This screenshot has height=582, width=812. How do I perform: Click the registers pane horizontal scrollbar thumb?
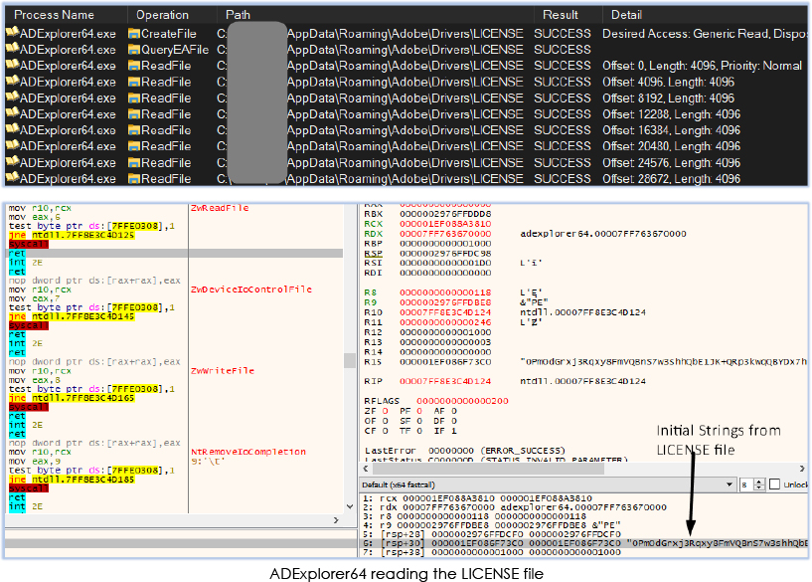click(488, 469)
